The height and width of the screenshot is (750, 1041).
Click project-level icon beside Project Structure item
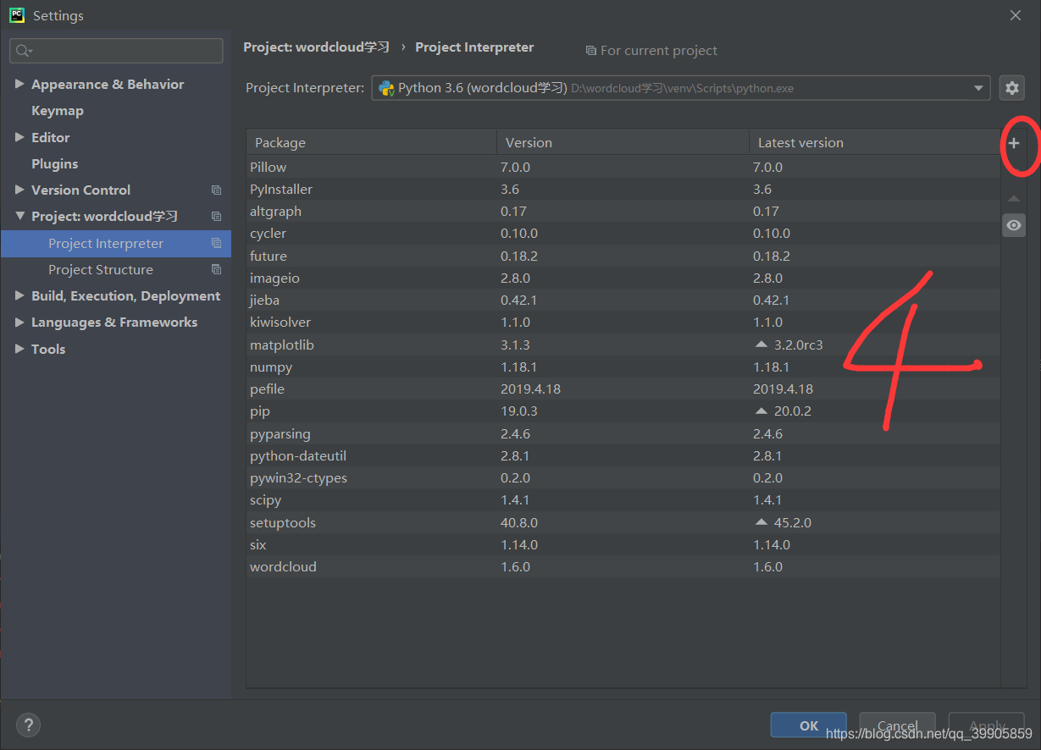click(216, 270)
